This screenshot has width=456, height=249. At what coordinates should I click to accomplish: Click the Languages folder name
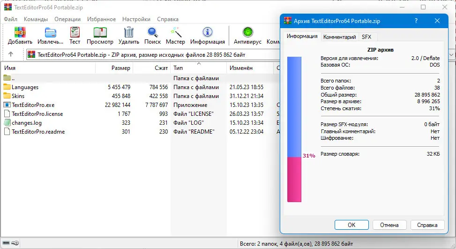[25, 87]
